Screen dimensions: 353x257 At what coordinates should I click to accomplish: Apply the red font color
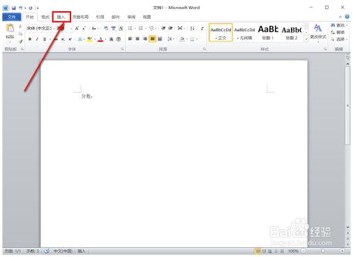tap(100, 39)
